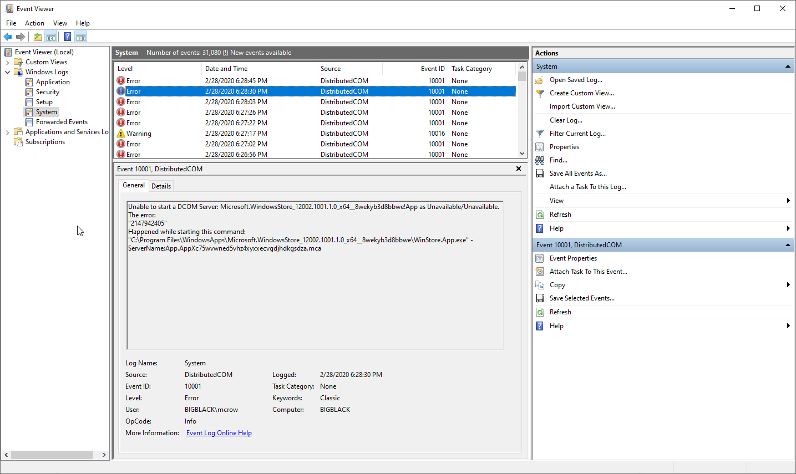Click the yellow Warning icon for event 10016
796x474 pixels.
[x=121, y=134]
